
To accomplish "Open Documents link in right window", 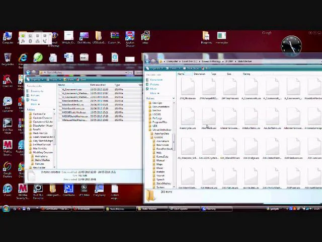I will [154, 80].
